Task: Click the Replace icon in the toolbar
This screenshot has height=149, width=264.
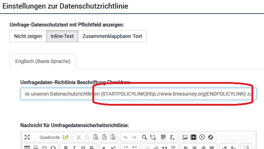Action: (153, 137)
